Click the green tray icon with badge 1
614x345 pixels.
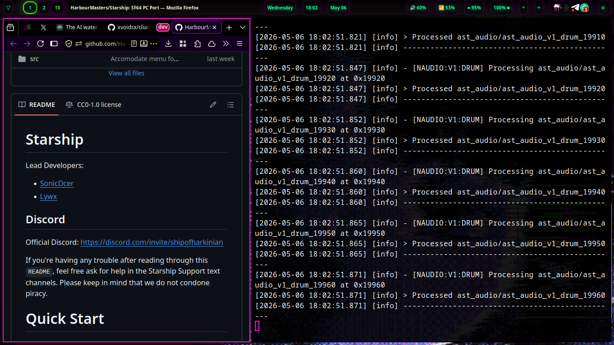click(x=584, y=8)
